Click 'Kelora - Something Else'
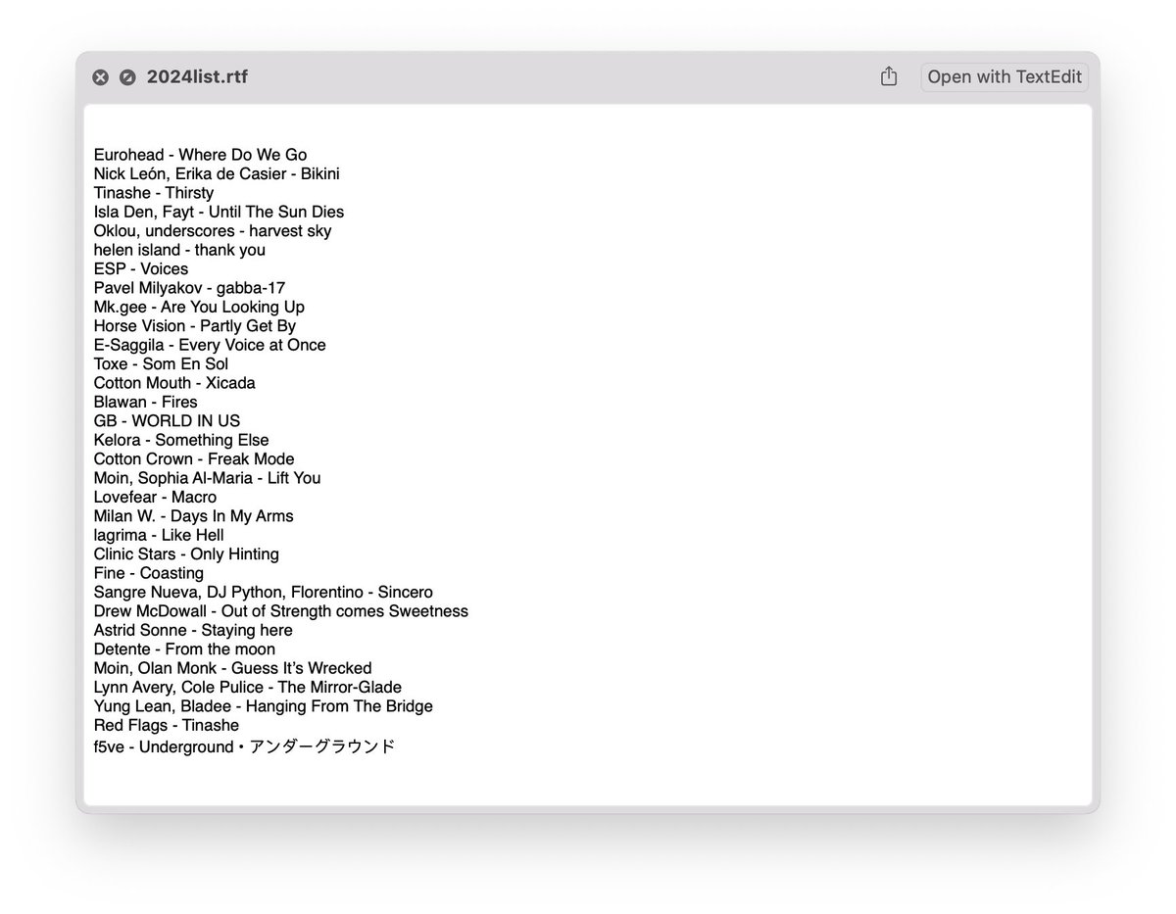This screenshot has width=1176, height=914. click(181, 440)
